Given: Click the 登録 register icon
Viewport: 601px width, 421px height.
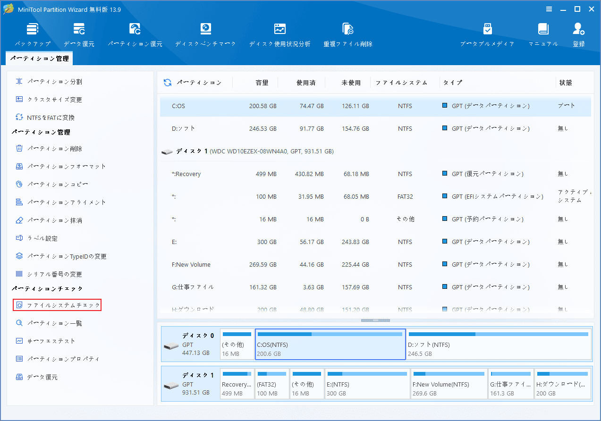Looking at the screenshot, I should (x=578, y=35).
